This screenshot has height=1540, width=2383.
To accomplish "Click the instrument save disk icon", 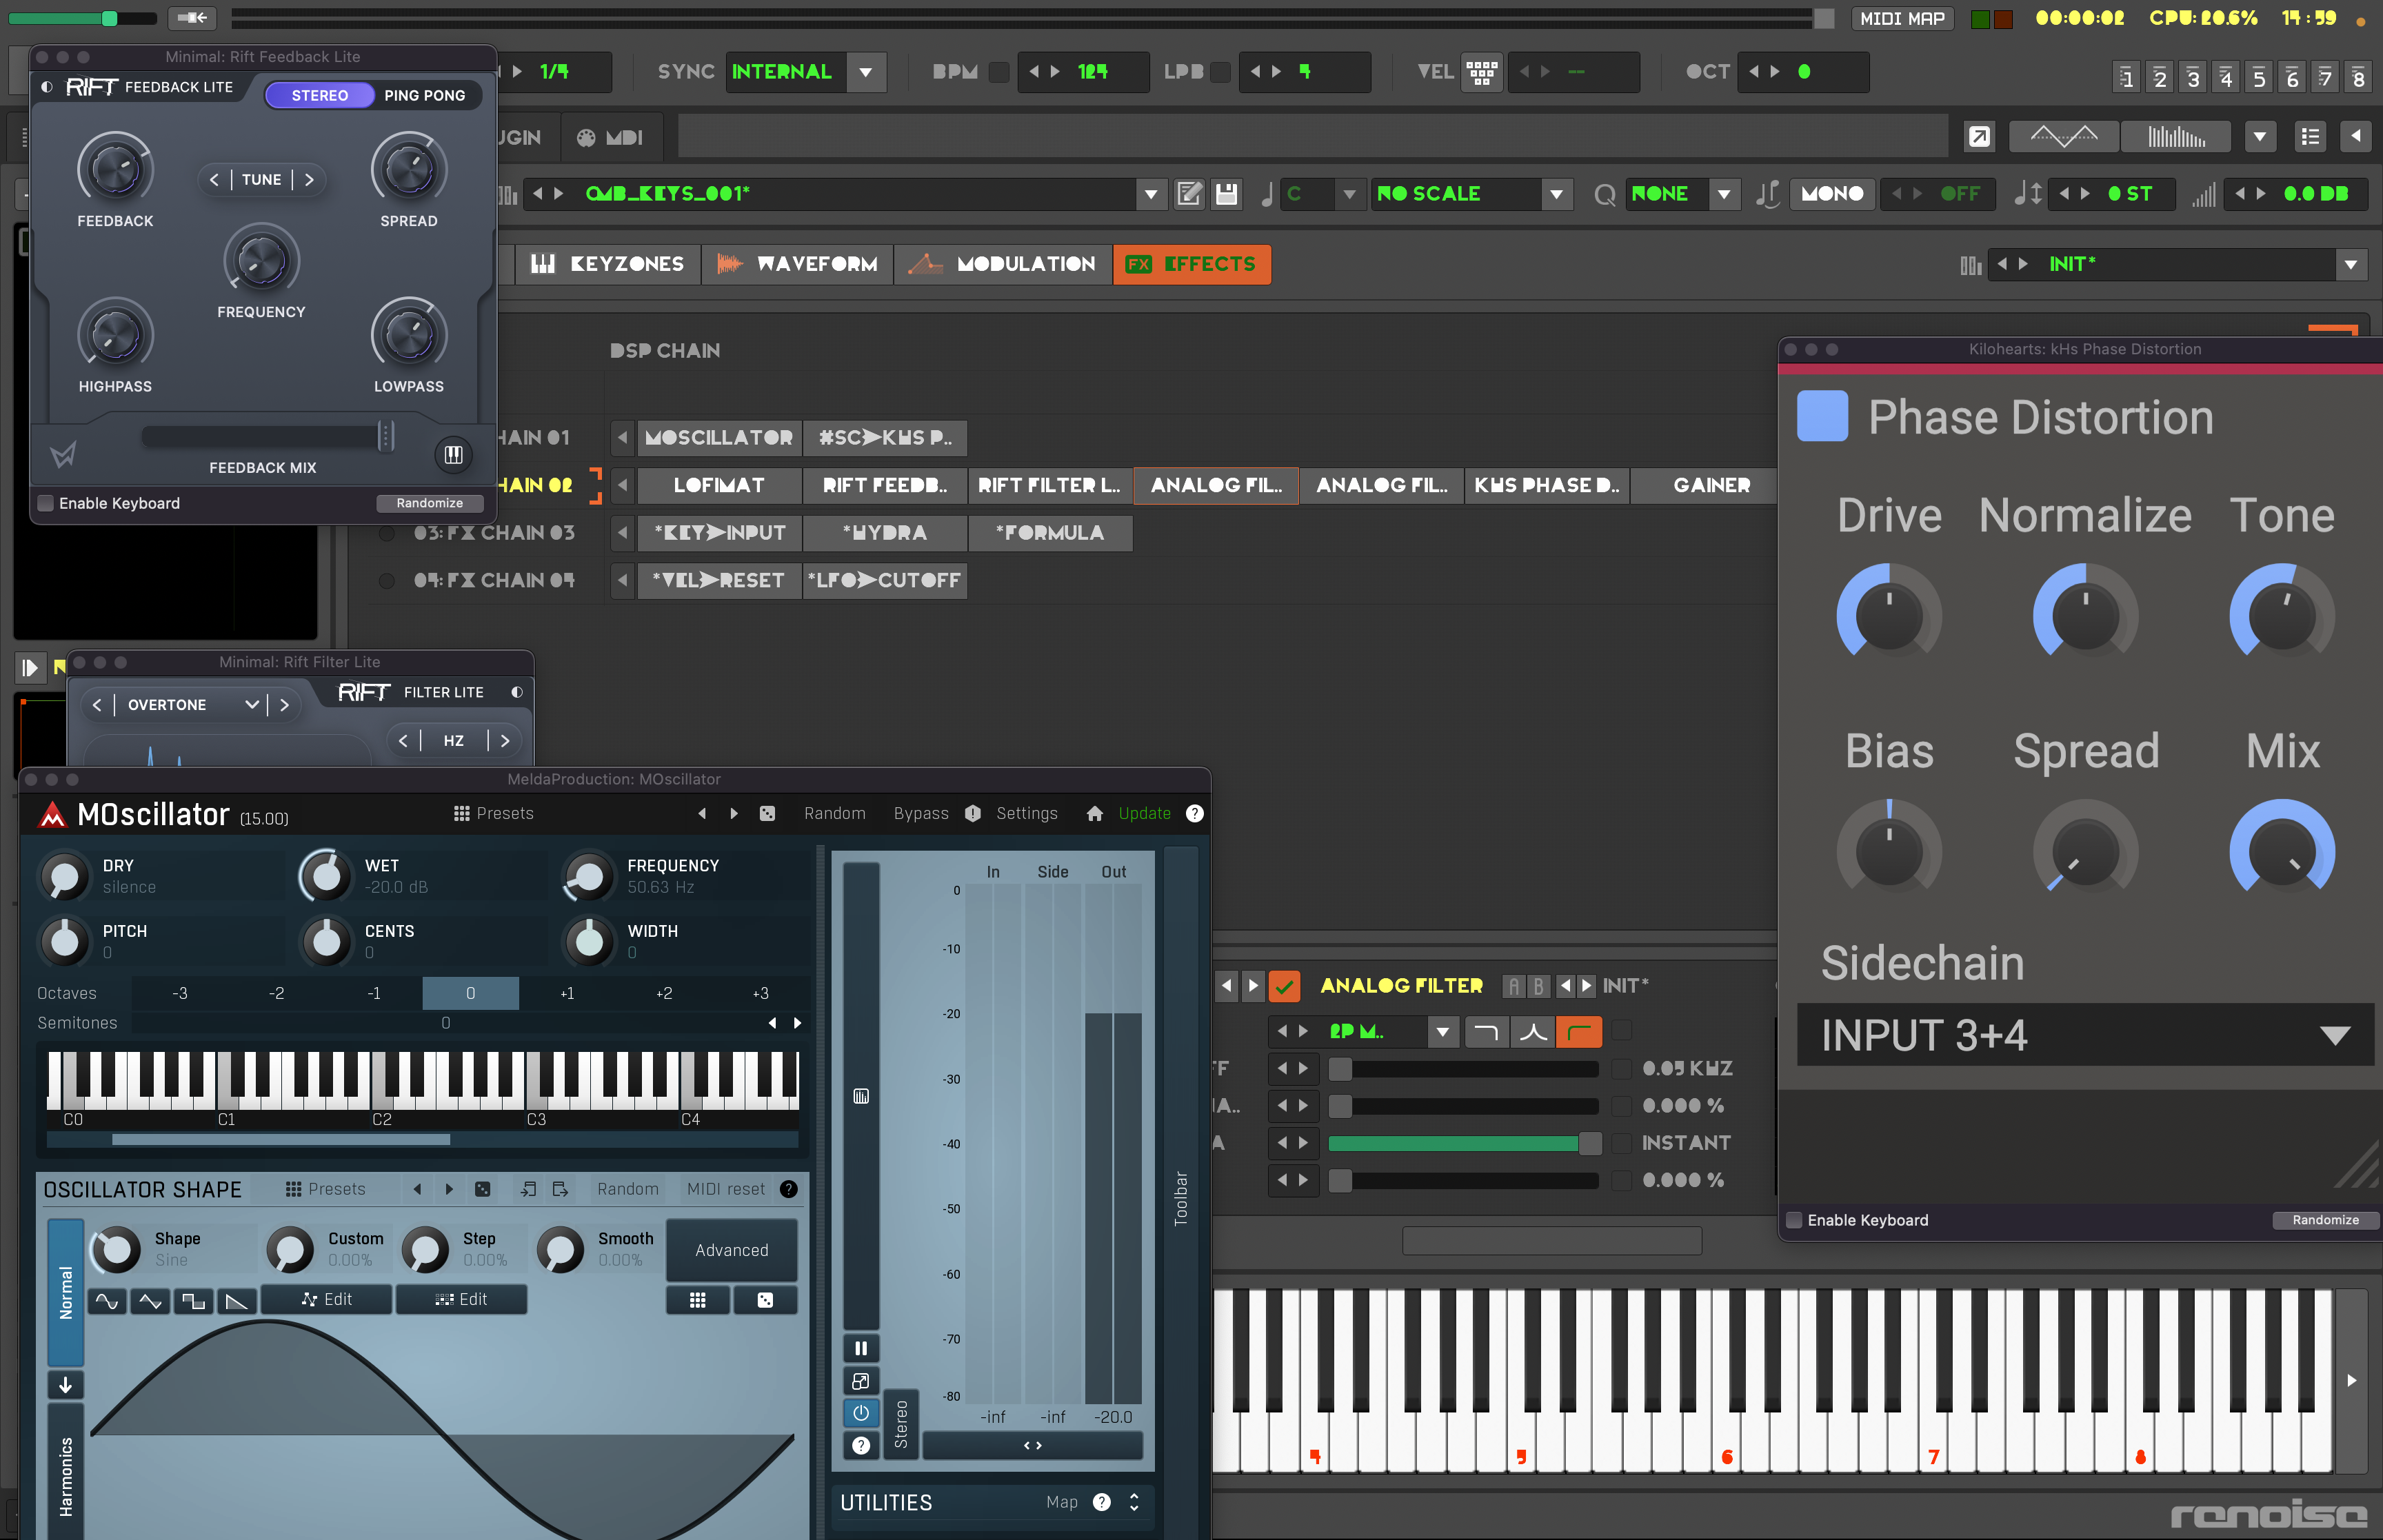I will tap(1226, 194).
